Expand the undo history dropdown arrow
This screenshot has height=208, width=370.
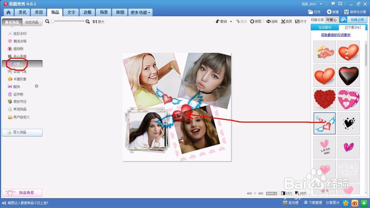(x=231, y=21)
